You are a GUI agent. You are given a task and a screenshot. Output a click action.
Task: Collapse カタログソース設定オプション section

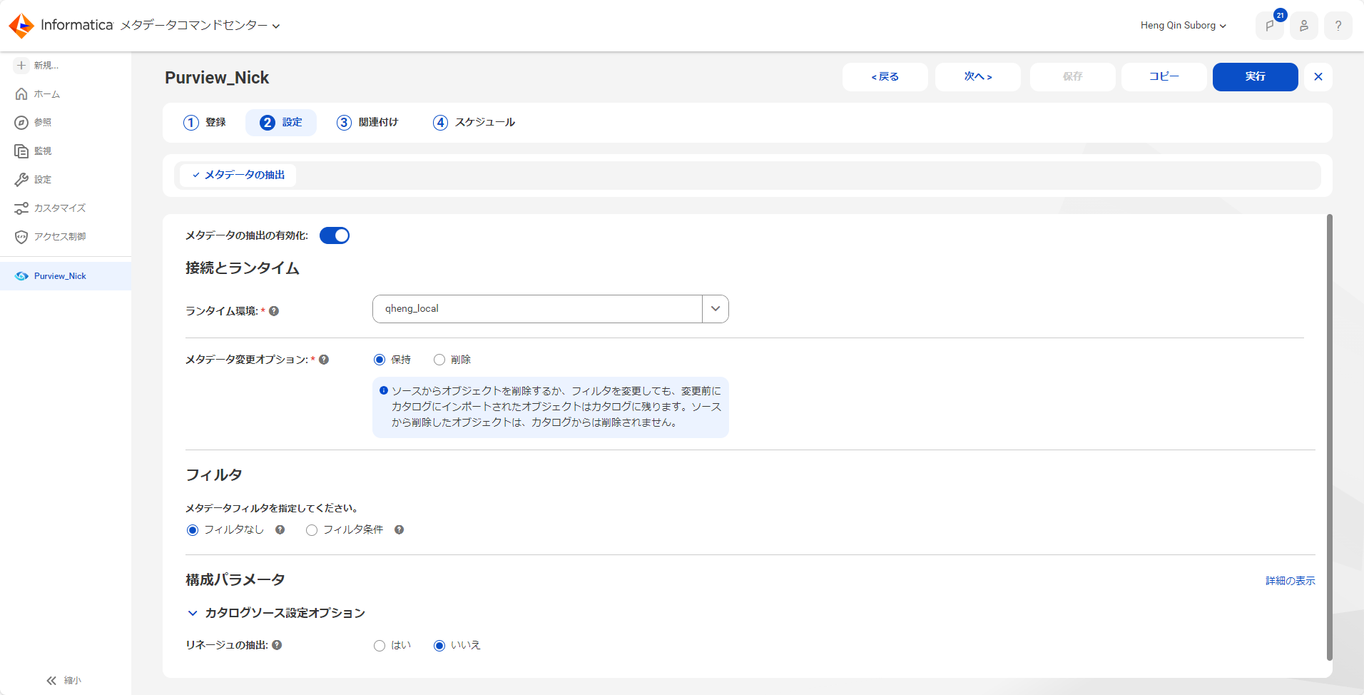pyautogui.click(x=193, y=613)
